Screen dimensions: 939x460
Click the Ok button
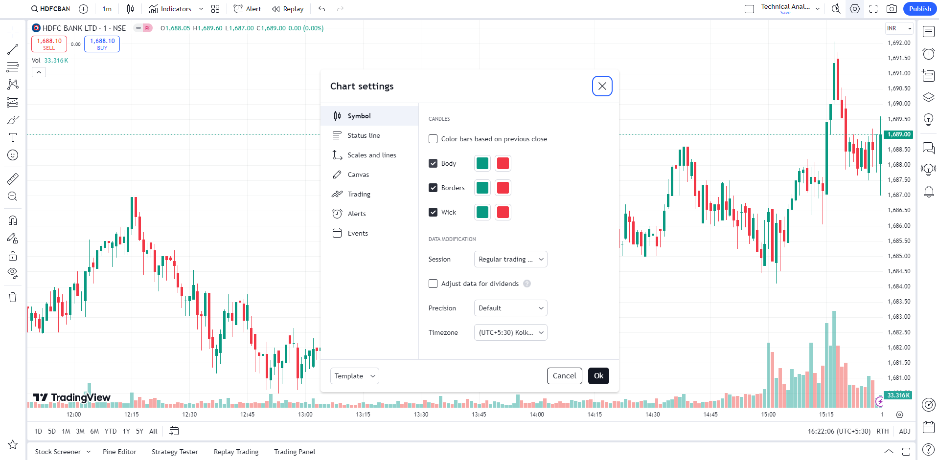[598, 376]
